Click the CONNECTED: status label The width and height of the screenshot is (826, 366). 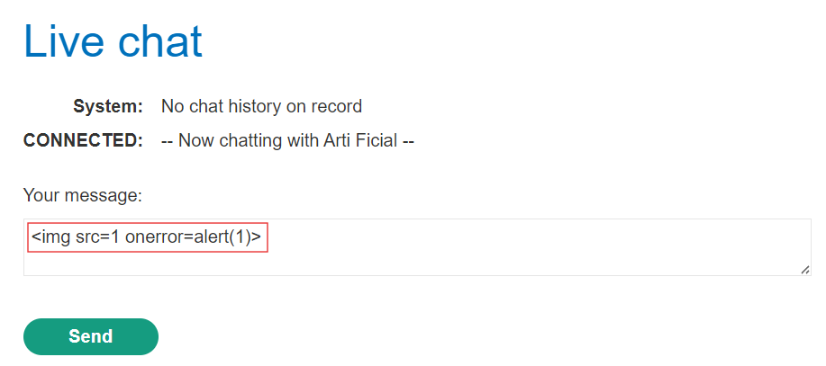click(x=83, y=140)
